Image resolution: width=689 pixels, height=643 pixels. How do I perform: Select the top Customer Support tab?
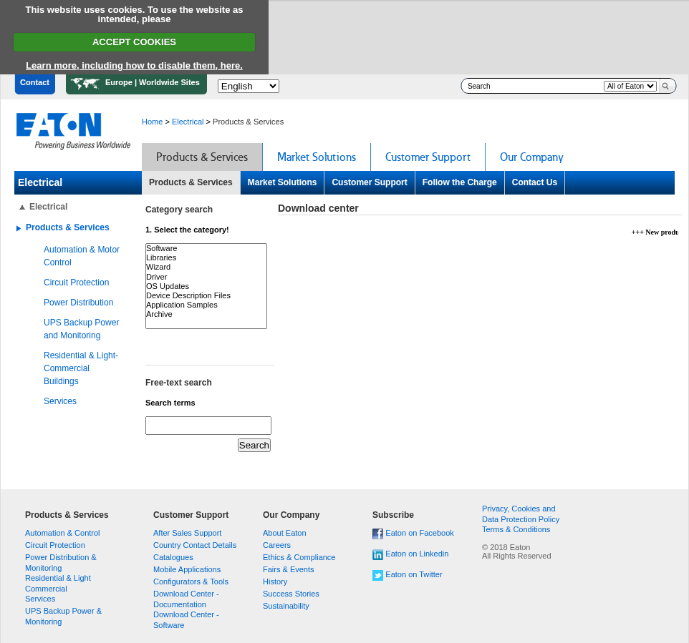(428, 157)
